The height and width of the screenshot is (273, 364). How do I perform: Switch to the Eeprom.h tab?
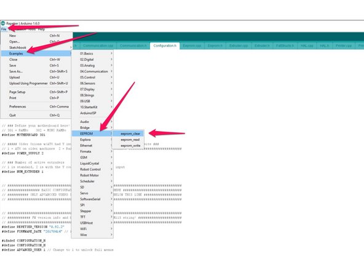coord(215,45)
